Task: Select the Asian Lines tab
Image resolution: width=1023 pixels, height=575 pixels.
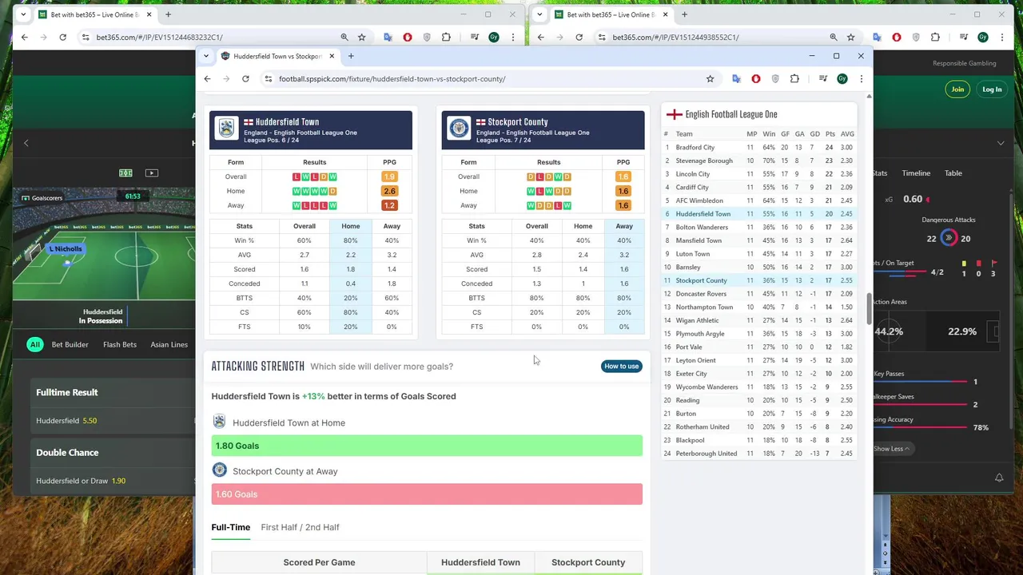Action: click(x=169, y=344)
